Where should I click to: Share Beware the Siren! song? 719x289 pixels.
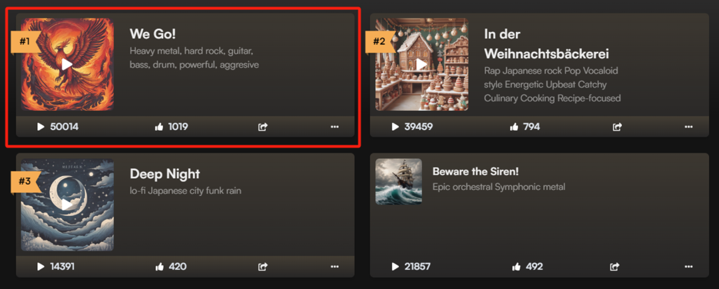point(614,266)
